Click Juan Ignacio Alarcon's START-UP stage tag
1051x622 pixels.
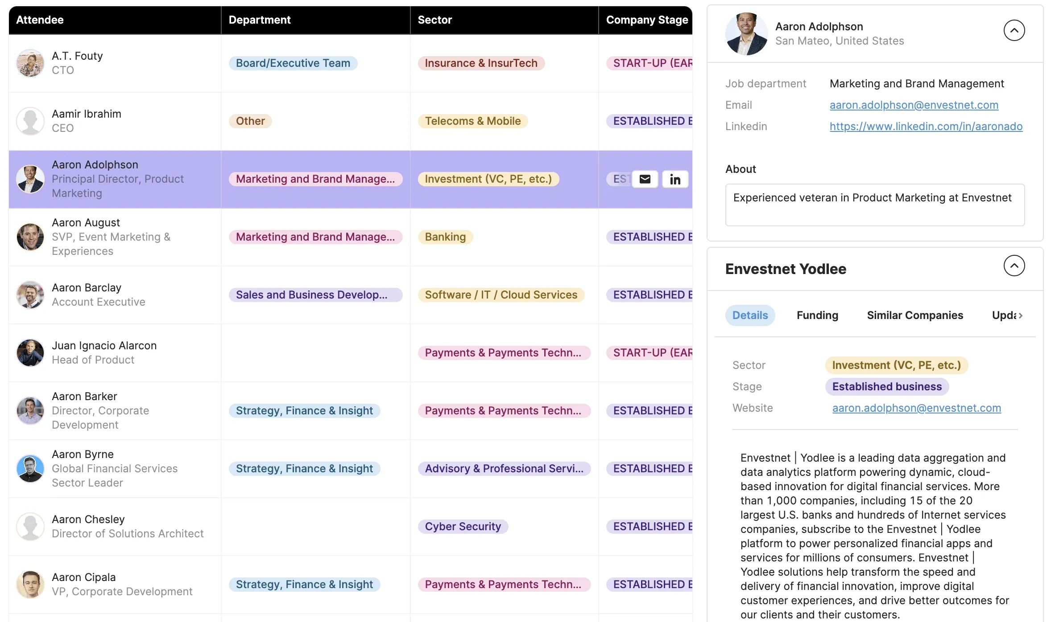tap(649, 353)
